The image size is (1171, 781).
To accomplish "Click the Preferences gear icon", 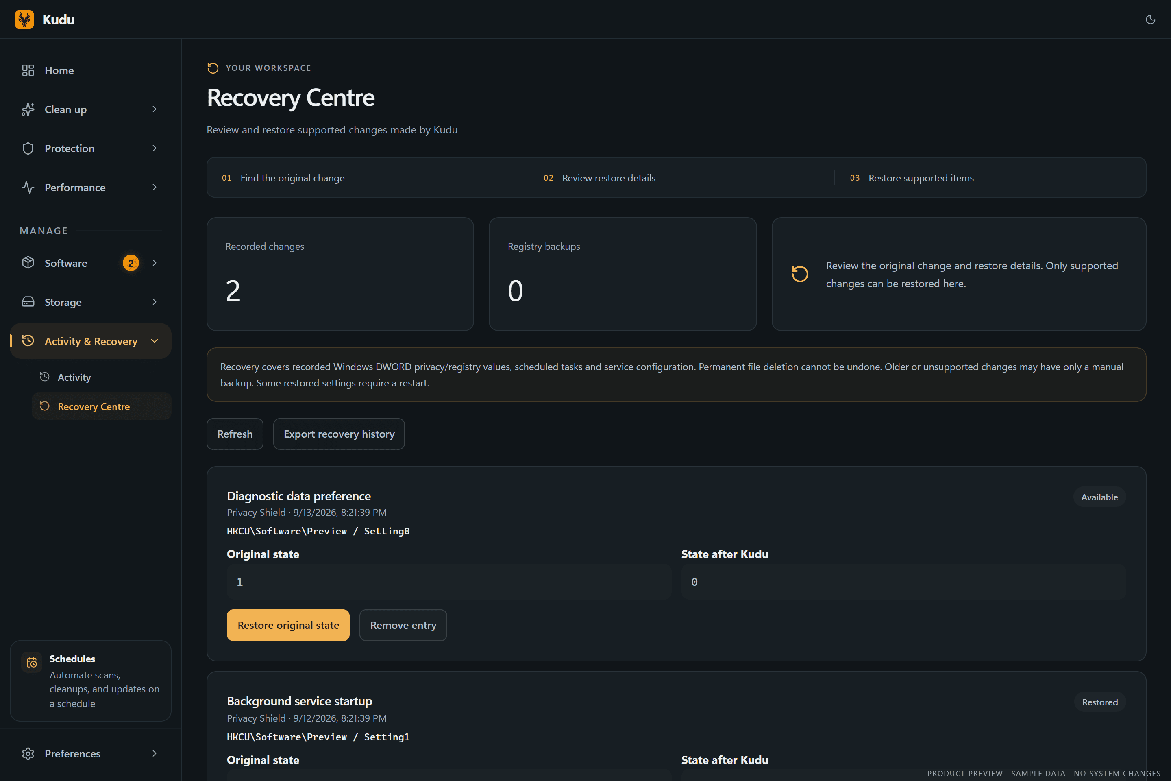I will pos(28,754).
